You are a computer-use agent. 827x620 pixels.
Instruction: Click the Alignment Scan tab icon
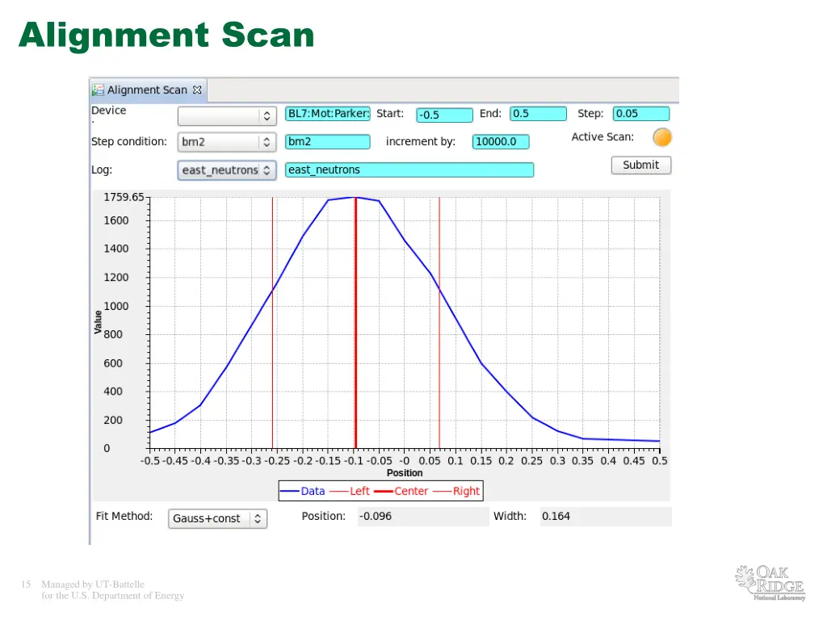point(98,90)
